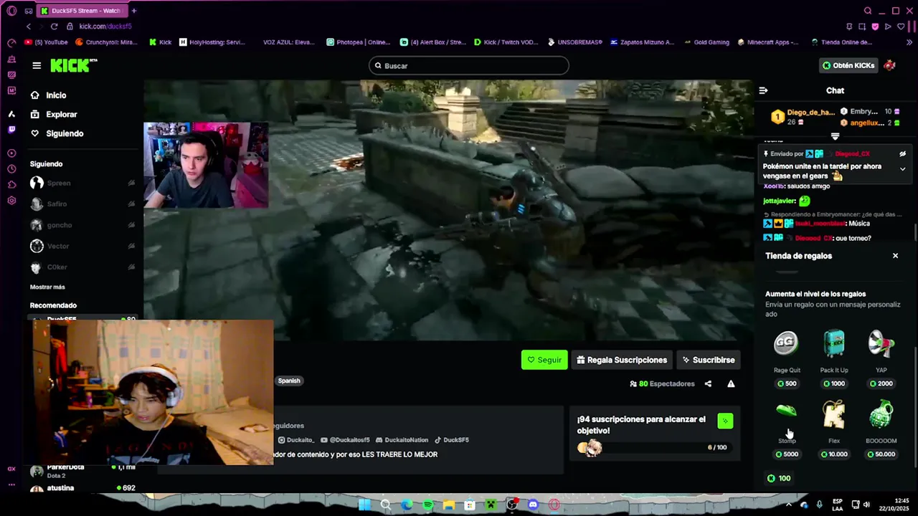Open the Crunchyroll bookmark
918x516 pixels.
(106, 42)
